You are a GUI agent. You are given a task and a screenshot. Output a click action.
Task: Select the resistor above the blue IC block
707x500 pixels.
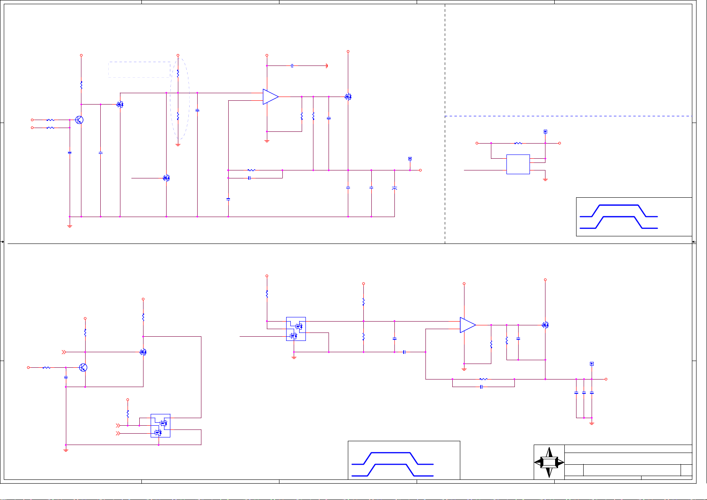518,143
